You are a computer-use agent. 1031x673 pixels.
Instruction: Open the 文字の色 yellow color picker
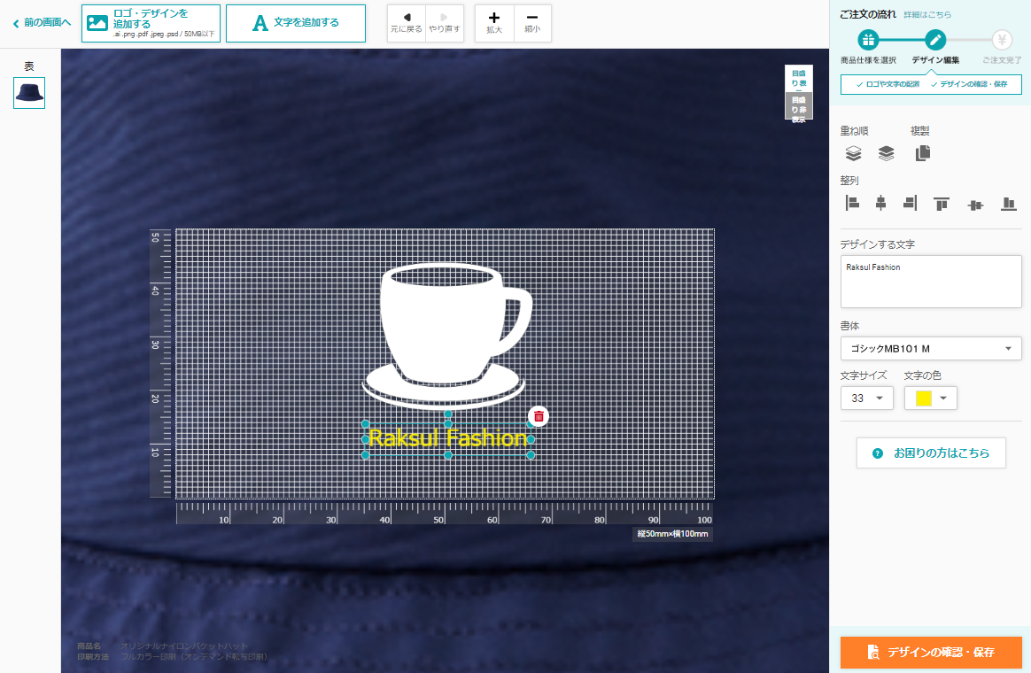[930, 398]
